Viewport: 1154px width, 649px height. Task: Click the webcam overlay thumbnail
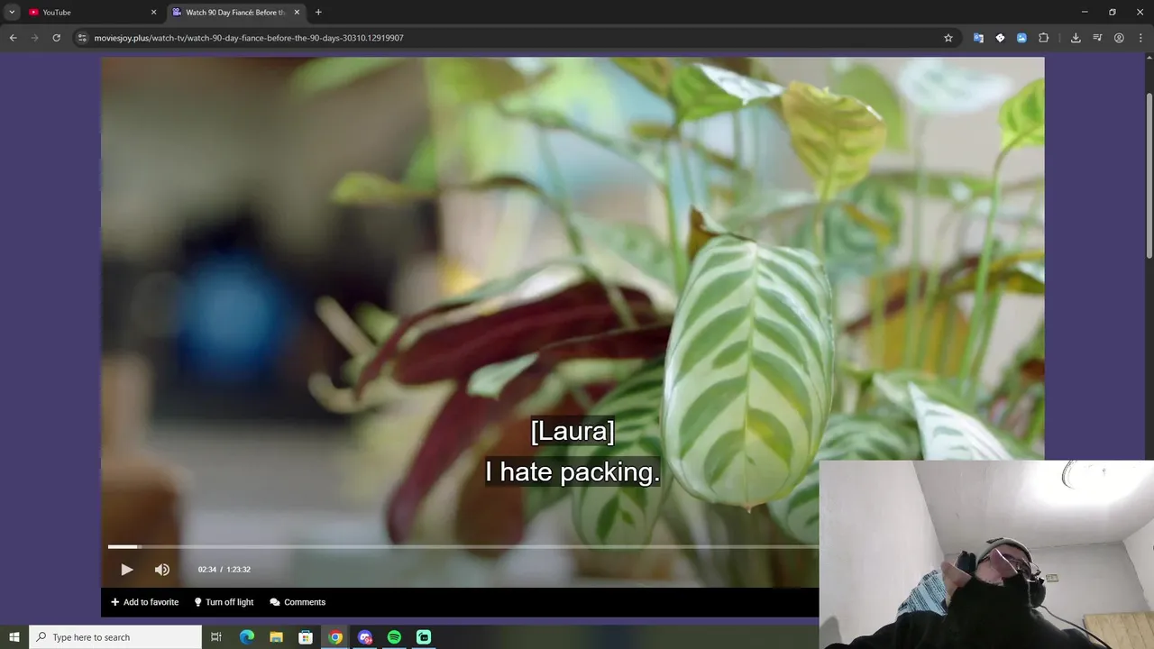tap(986, 554)
